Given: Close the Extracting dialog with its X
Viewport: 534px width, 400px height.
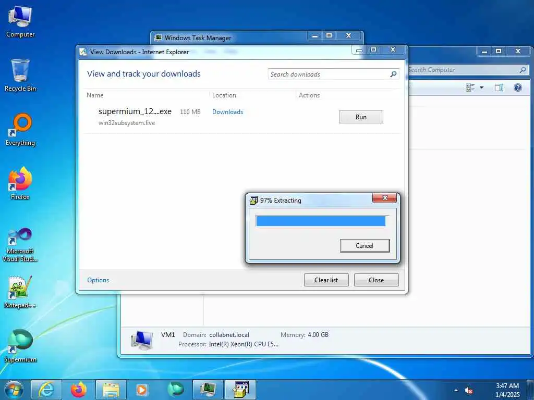Looking at the screenshot, I should (385, 198).
